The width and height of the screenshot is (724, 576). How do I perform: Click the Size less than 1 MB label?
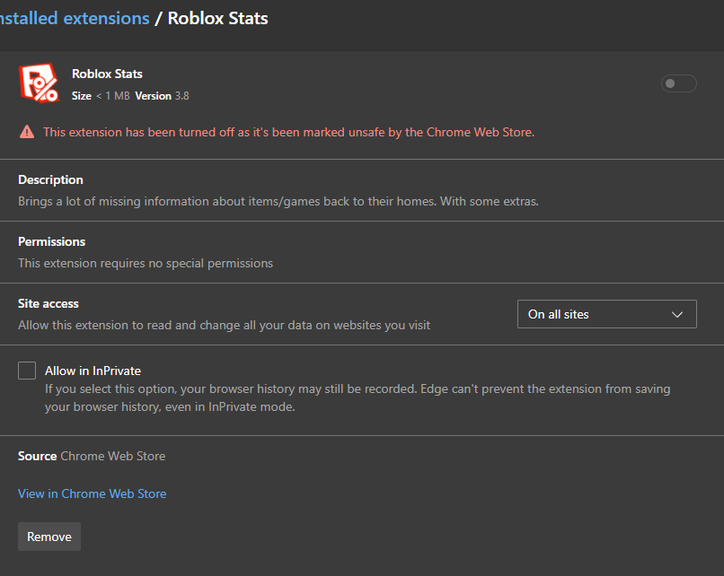pyautogui.click(x=101, y=96)
